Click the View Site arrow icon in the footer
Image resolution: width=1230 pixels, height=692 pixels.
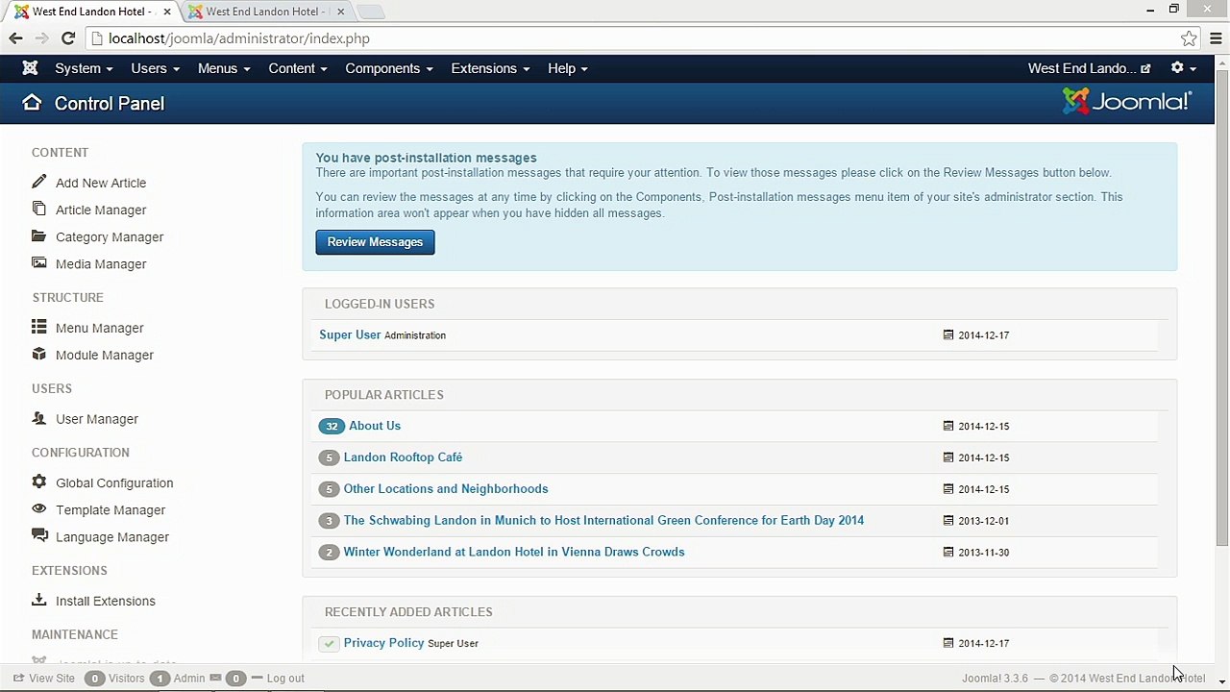coord(18,678)
